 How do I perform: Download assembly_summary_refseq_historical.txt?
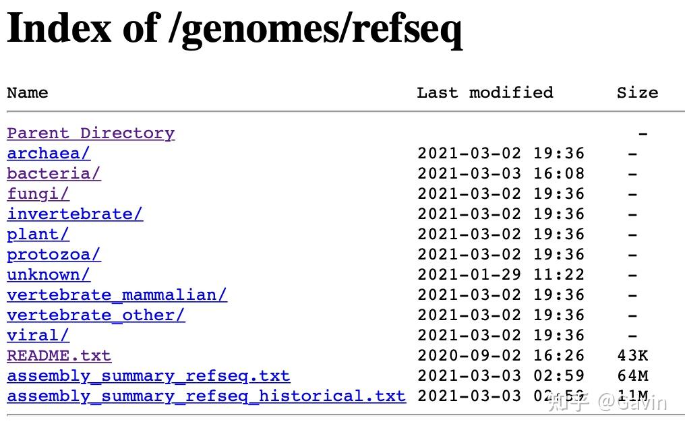206,396
